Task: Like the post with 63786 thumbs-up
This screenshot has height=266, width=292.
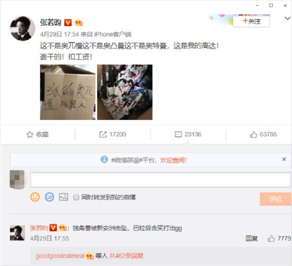Action: pos(253,134)
